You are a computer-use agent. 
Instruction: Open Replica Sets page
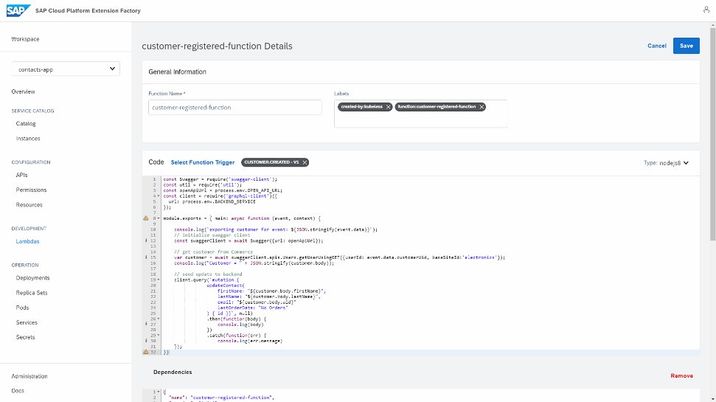pos(32,293)
